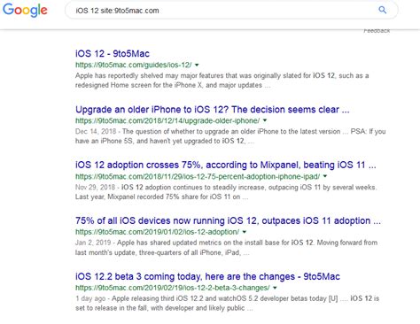Screen dimensions: 420x324
Task: Open the 'iOS 12 - 9to5Mac' result
Action: (x=113, y=54)
